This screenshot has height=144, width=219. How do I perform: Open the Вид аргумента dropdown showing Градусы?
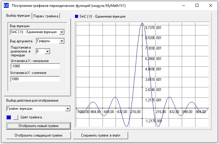[x=62, y=41]
